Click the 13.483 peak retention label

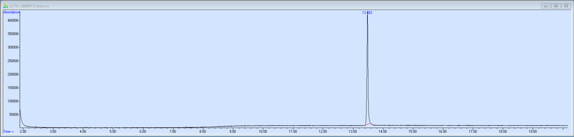(x=367, y=13)
